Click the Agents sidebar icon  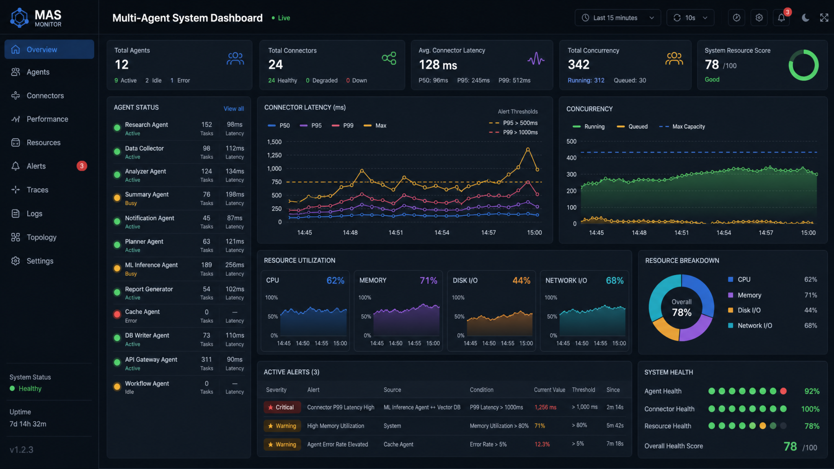(x=15, y=72)
